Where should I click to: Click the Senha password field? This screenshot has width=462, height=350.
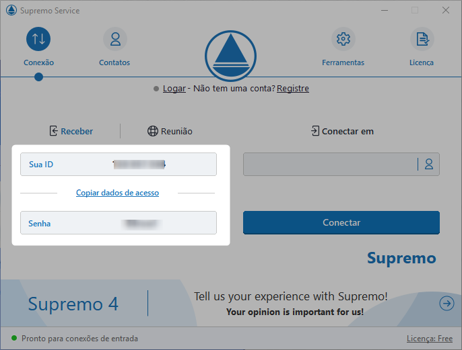[x=119, y=223]
